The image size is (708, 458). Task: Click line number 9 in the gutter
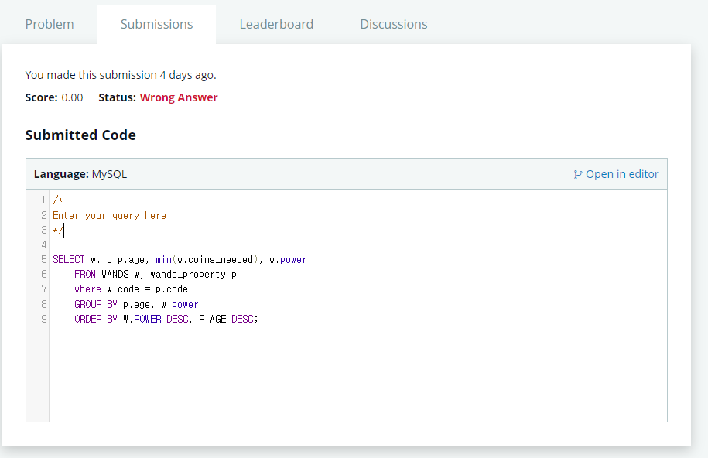click(44, 320)
